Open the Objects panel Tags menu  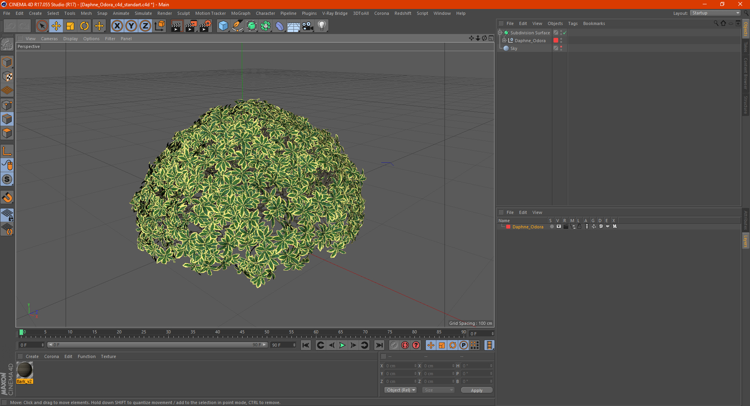(x=573, y=23)
